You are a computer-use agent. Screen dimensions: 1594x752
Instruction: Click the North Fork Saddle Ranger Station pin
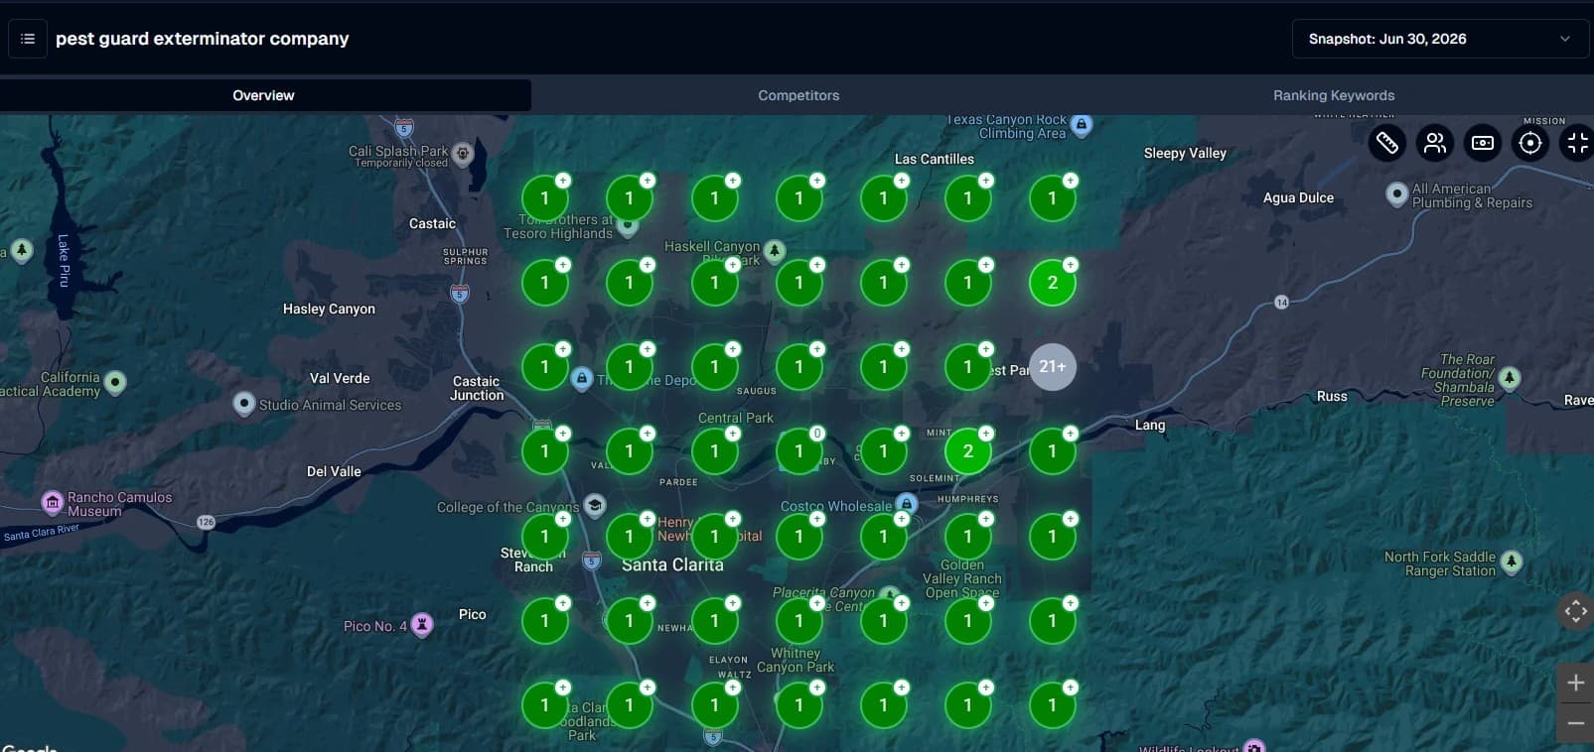[1512, 563]
